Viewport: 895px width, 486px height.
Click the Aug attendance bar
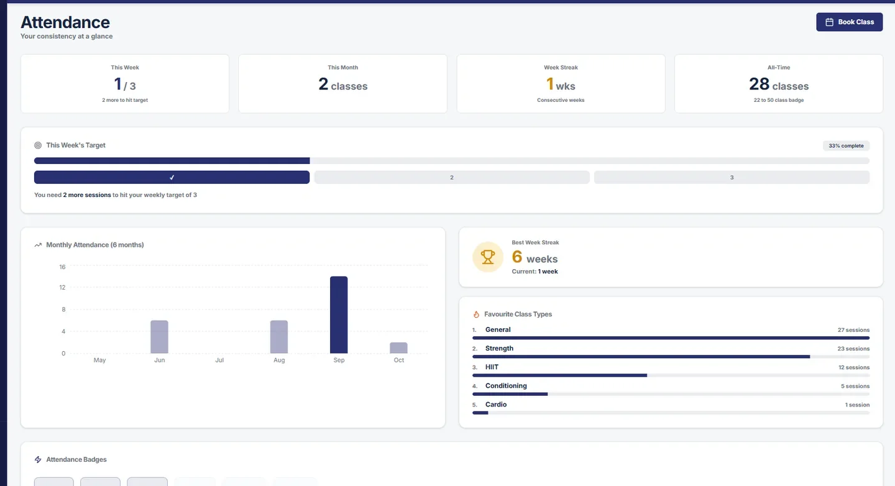279,337
